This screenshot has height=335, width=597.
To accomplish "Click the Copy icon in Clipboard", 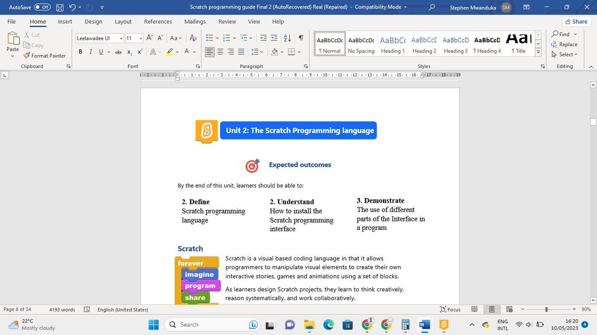I will tap(34, 45).
